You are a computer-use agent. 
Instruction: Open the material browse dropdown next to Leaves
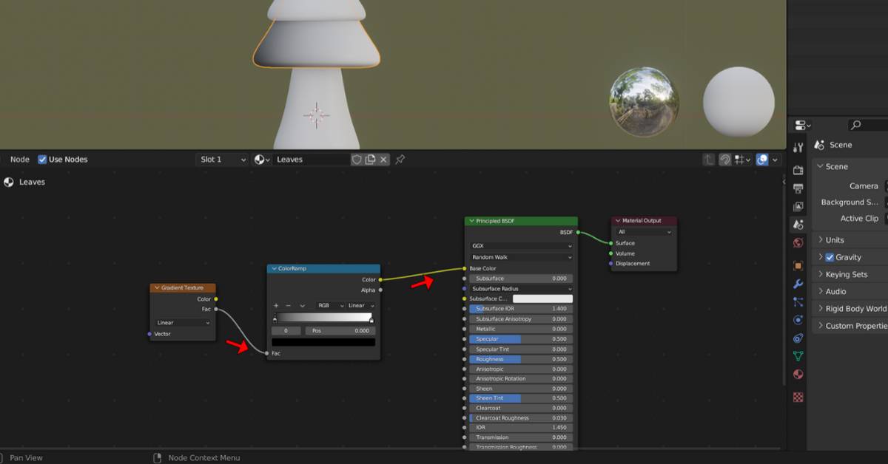(x=262, y=159)
